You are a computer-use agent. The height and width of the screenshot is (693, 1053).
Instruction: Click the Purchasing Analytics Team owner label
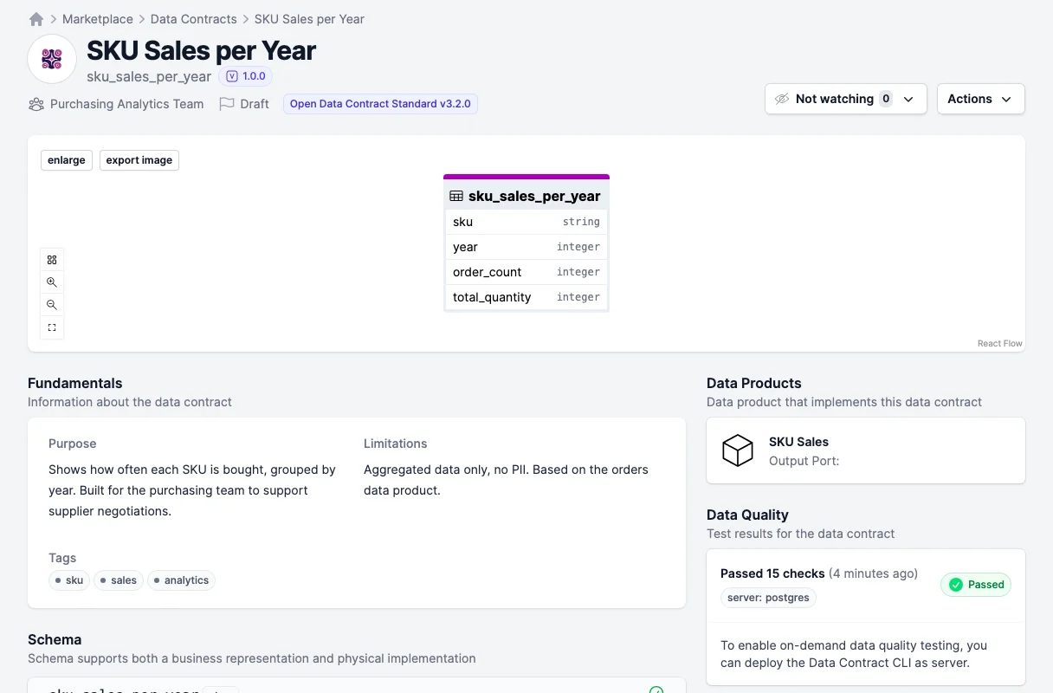point(126,104)
